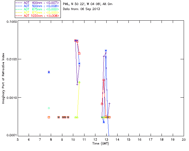Click the x-axis tick label 10
Image resolution: width=189 pixels, height=151 pixels.
tap(73, 139)
